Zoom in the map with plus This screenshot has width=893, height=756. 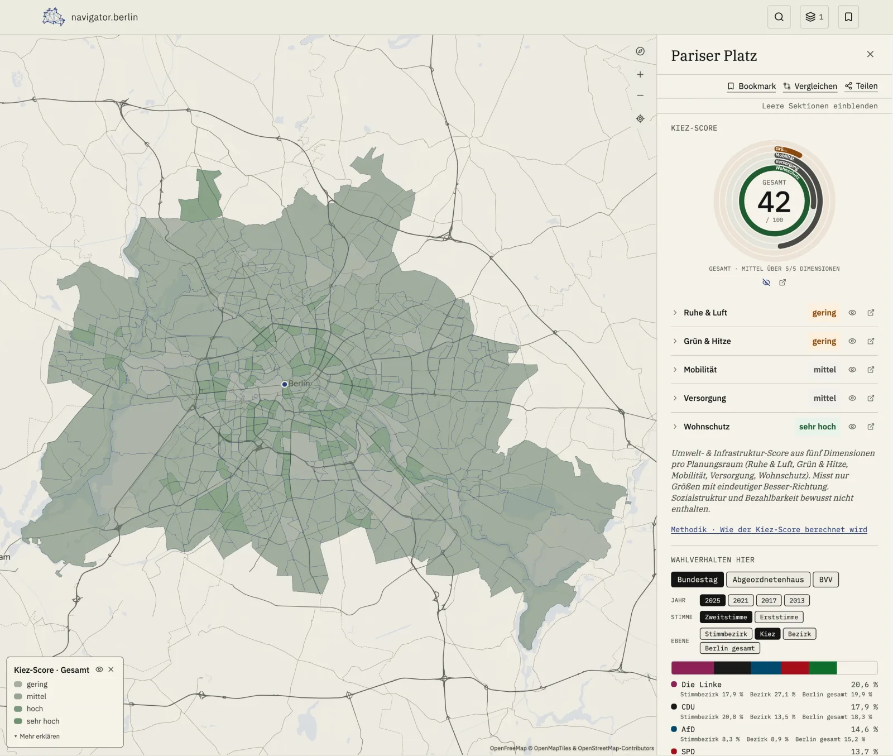640,74
